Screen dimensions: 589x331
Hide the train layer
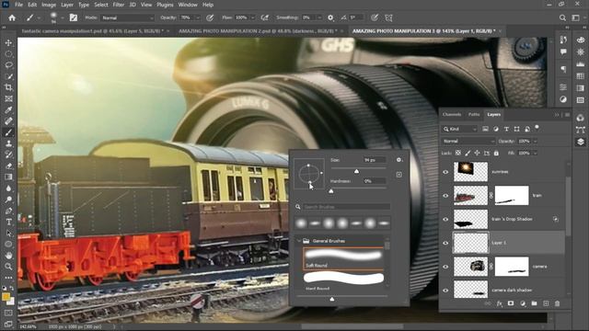pos(445,196)
